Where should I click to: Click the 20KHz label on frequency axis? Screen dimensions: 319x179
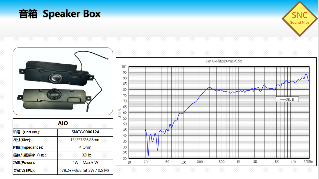[x=308, y=162]
